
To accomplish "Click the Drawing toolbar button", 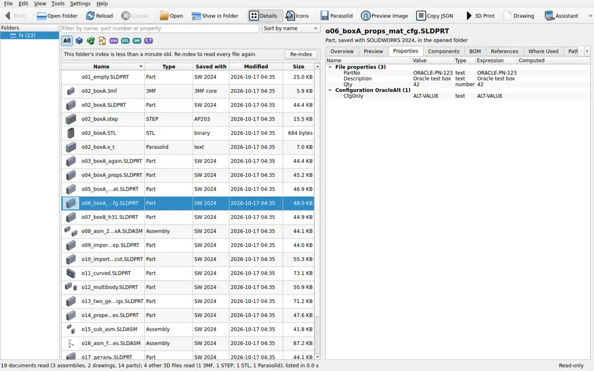I will [519, 16].
